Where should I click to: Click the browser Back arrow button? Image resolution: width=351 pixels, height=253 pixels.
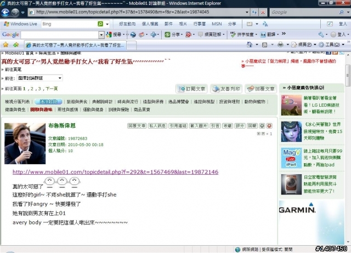pos(5,12)
